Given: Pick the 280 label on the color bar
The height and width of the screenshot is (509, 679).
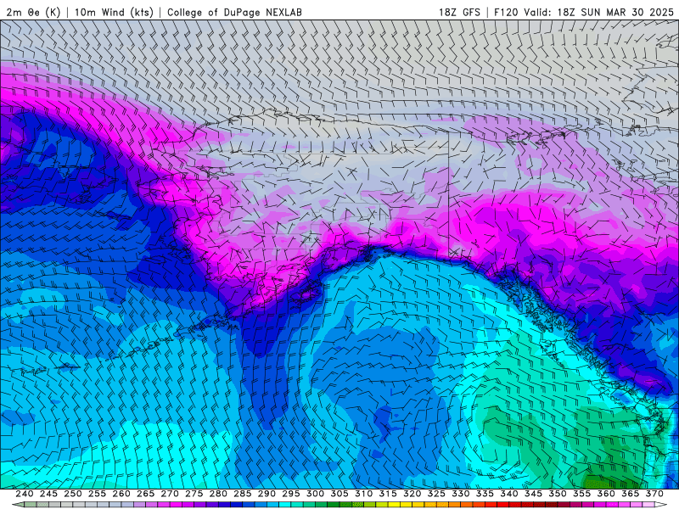Looking at the screenshot, I should point(218,494).
